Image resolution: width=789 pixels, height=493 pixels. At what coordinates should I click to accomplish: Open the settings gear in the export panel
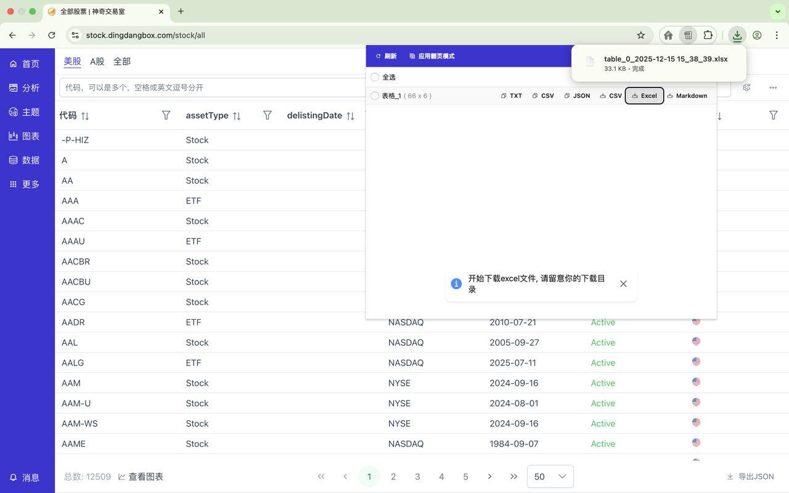(x=746, y=88)
